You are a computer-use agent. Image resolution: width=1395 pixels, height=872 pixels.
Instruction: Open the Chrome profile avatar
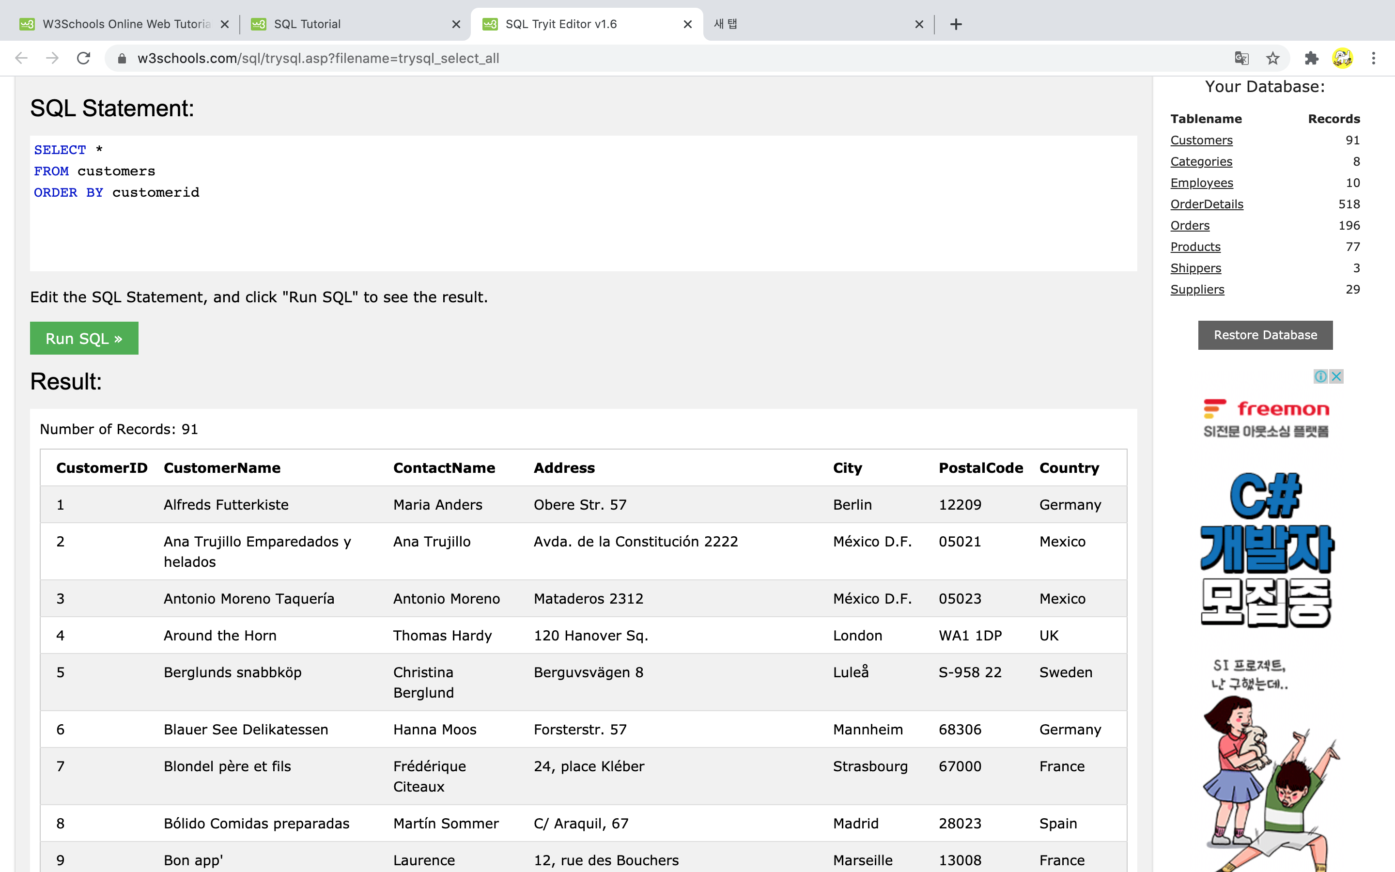click(x=1343, y=58)
